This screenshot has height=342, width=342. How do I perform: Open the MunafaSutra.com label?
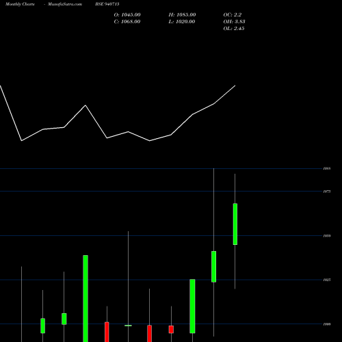tap(65, 4)
